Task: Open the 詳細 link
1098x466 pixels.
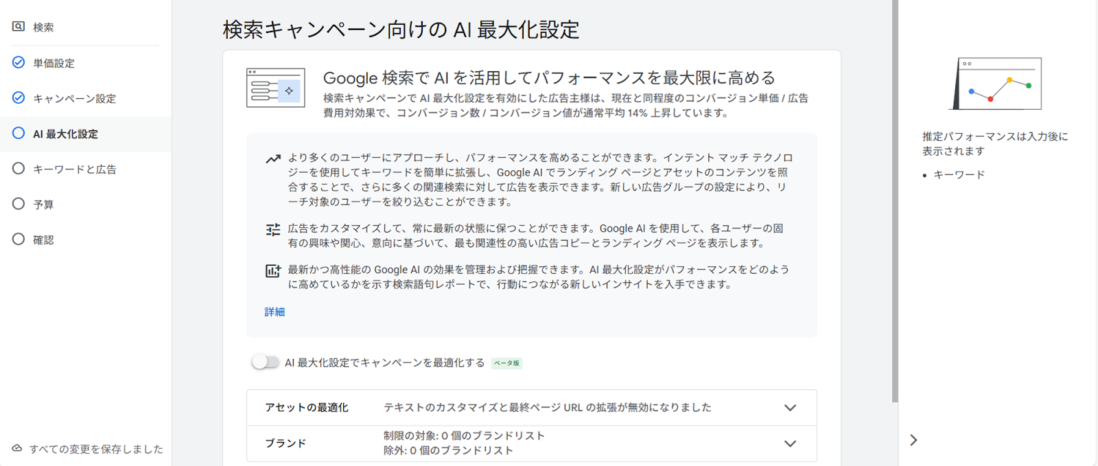Action: (x=274, y=312)
